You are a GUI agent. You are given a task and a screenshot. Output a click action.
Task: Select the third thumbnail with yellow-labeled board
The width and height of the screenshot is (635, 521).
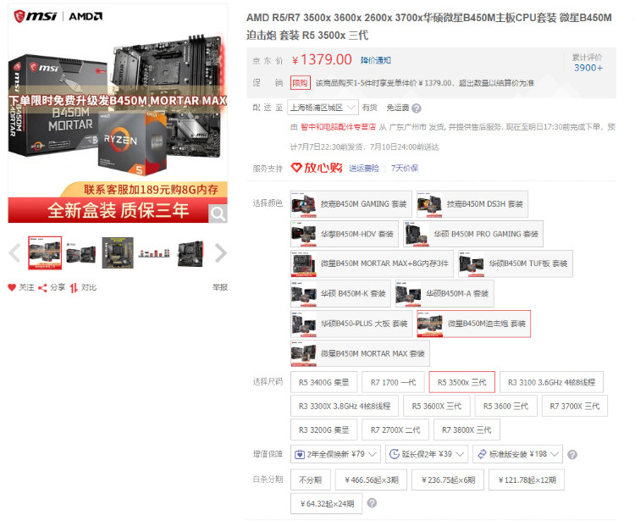(x=118, y=253)
